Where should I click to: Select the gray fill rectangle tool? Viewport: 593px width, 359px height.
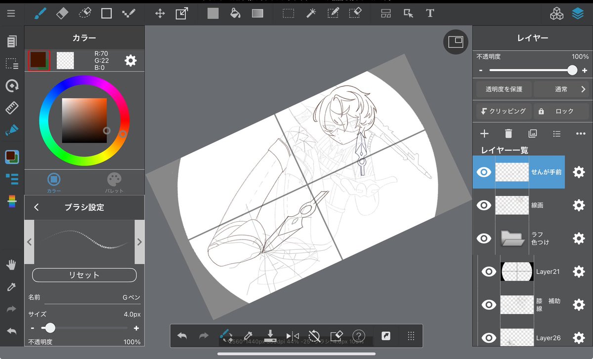pos(213,13)
